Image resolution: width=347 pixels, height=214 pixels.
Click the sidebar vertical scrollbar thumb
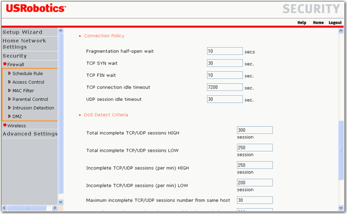tap(61, 114)
